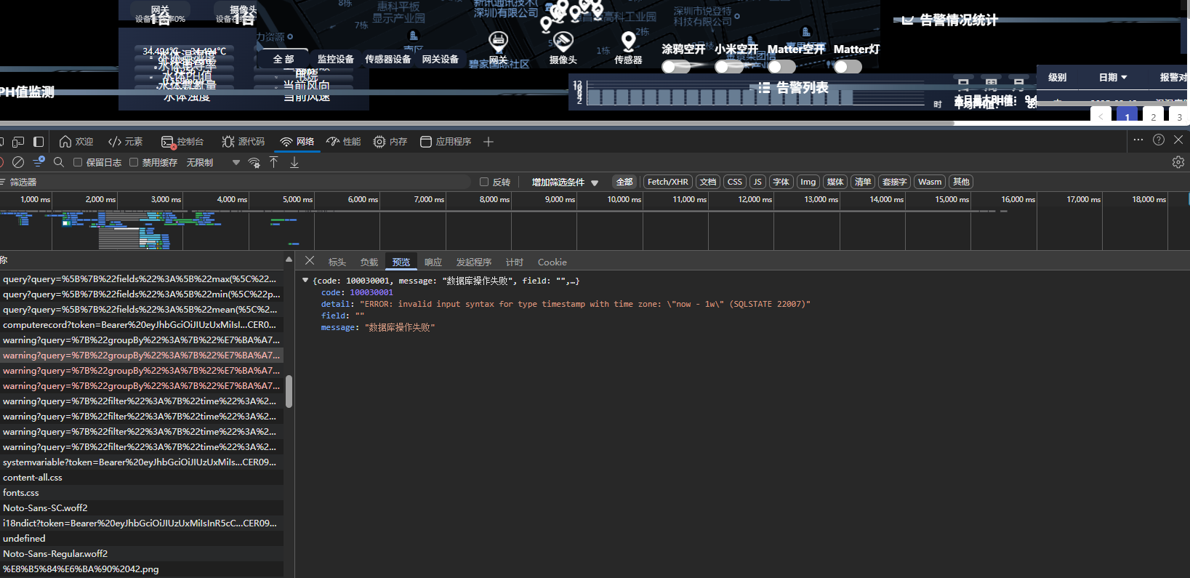Open the 无限制 throttling dropdown
1190x578 pixels.
click(213, 163)
